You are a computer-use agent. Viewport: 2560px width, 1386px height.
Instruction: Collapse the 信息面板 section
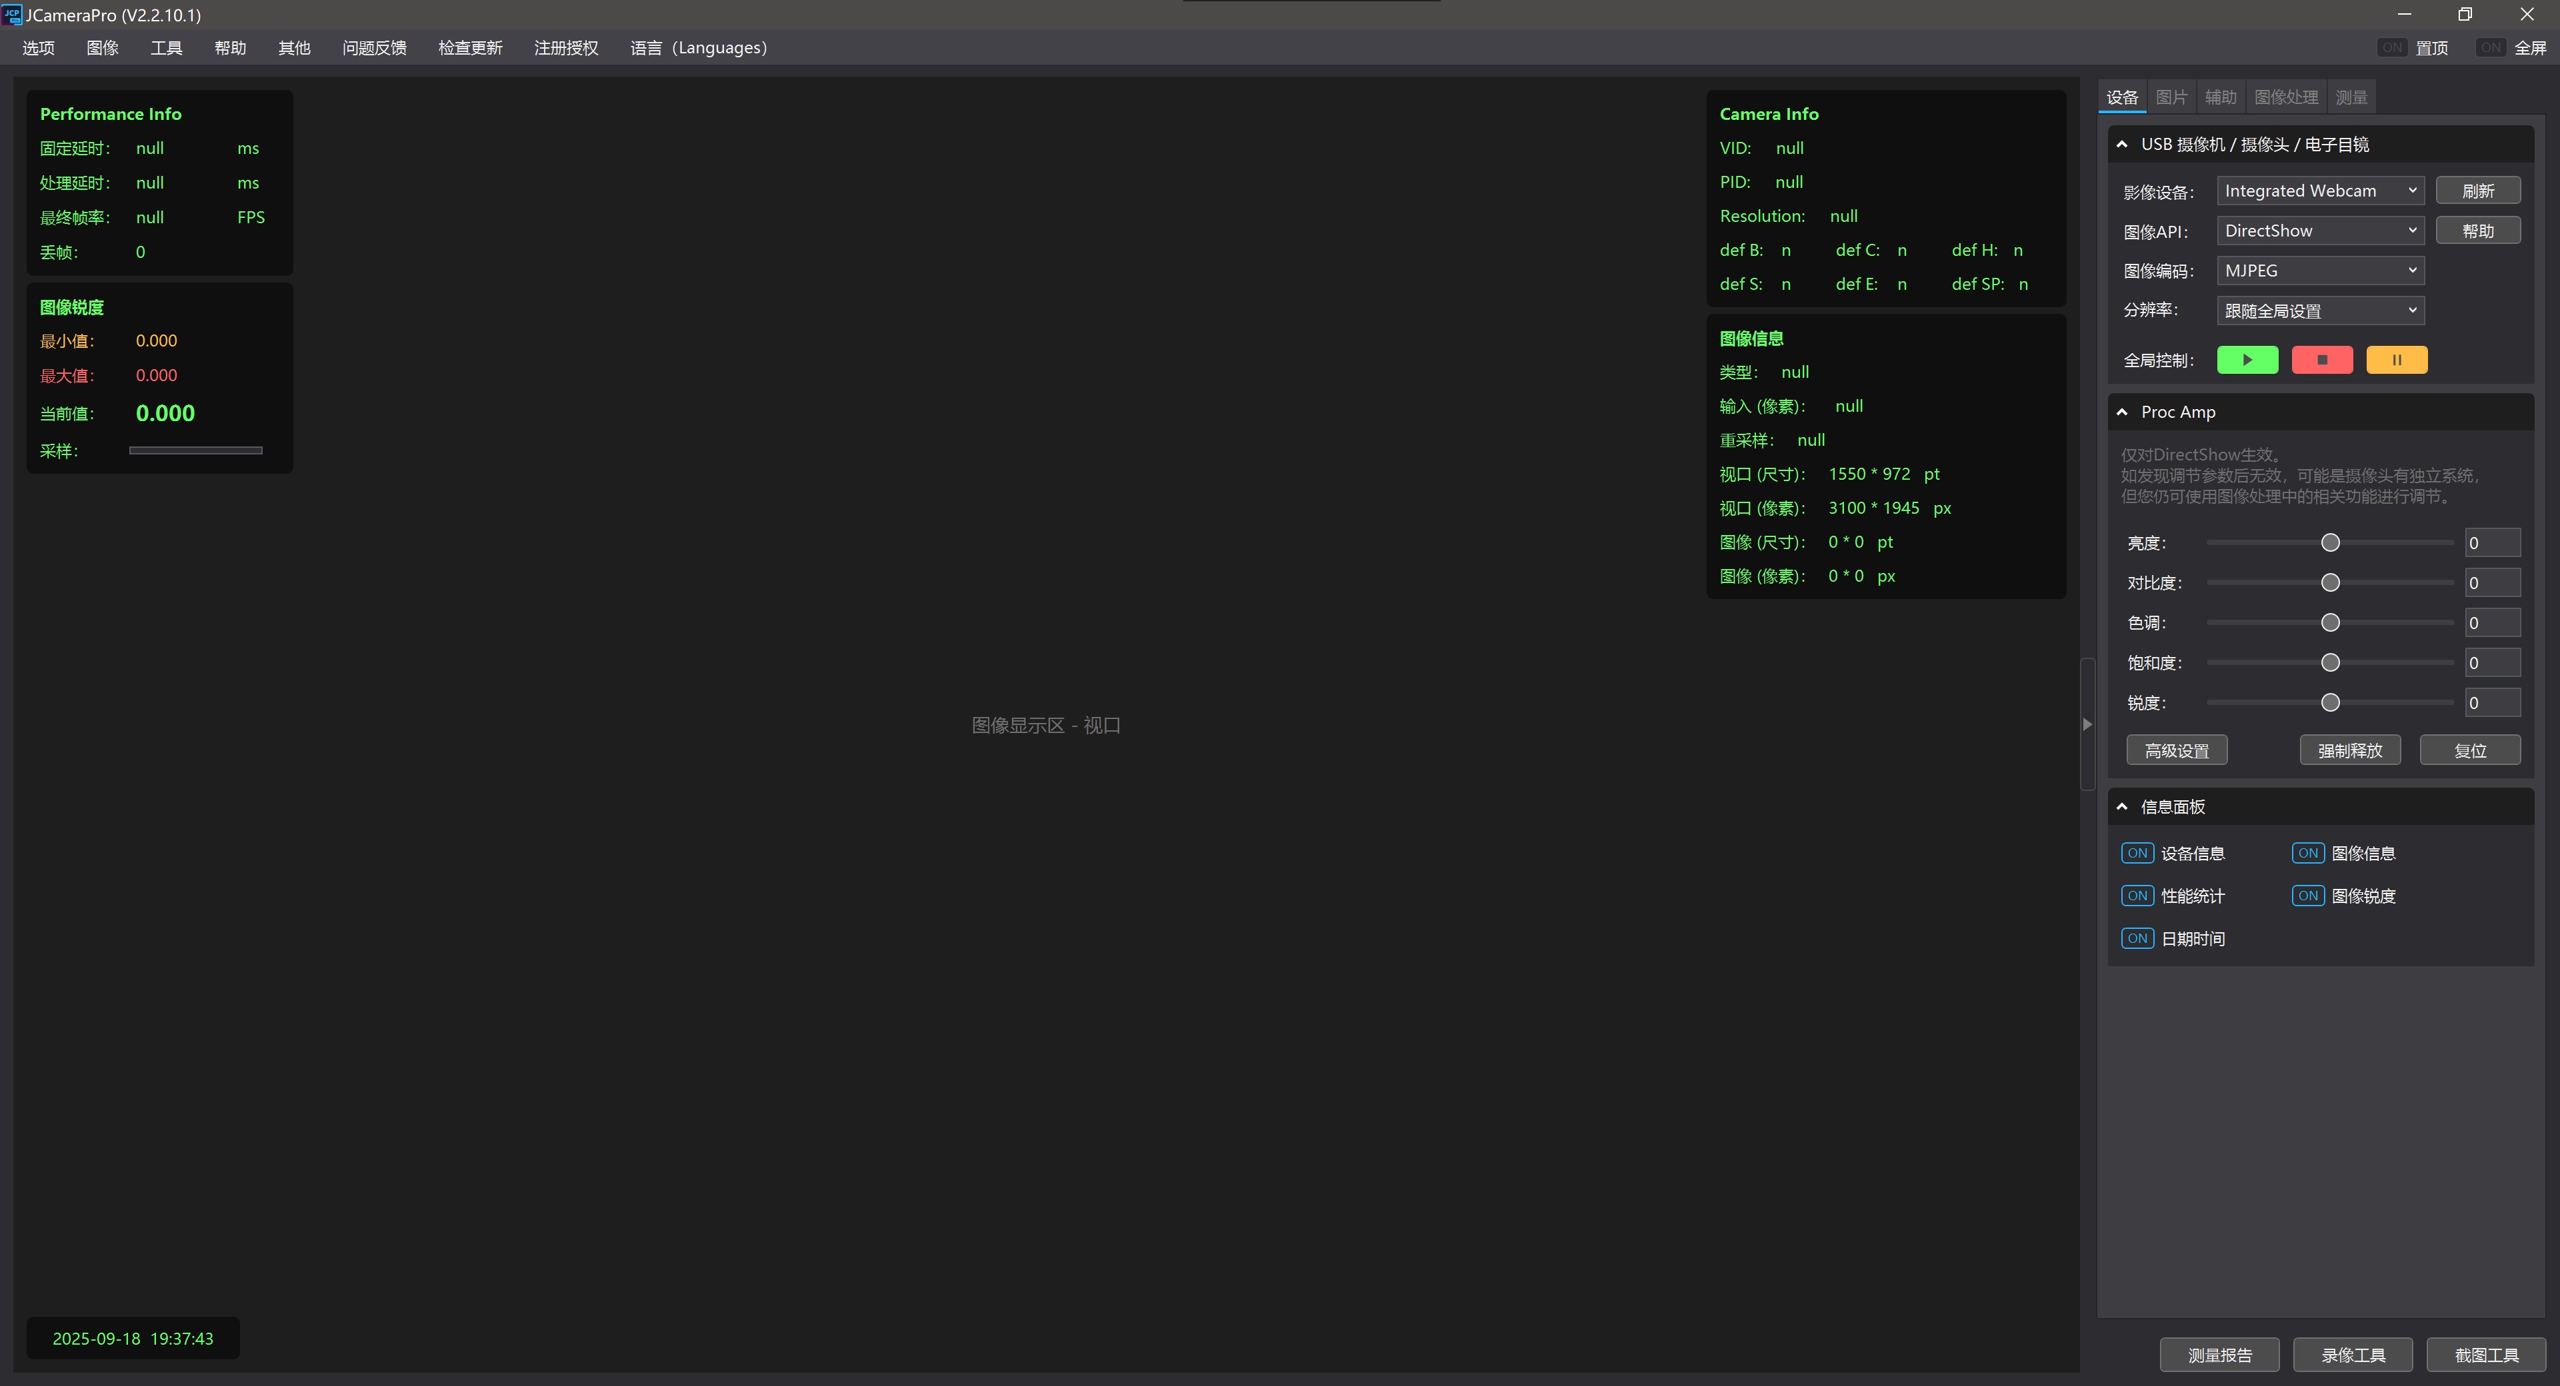[x=2122, y=807]
